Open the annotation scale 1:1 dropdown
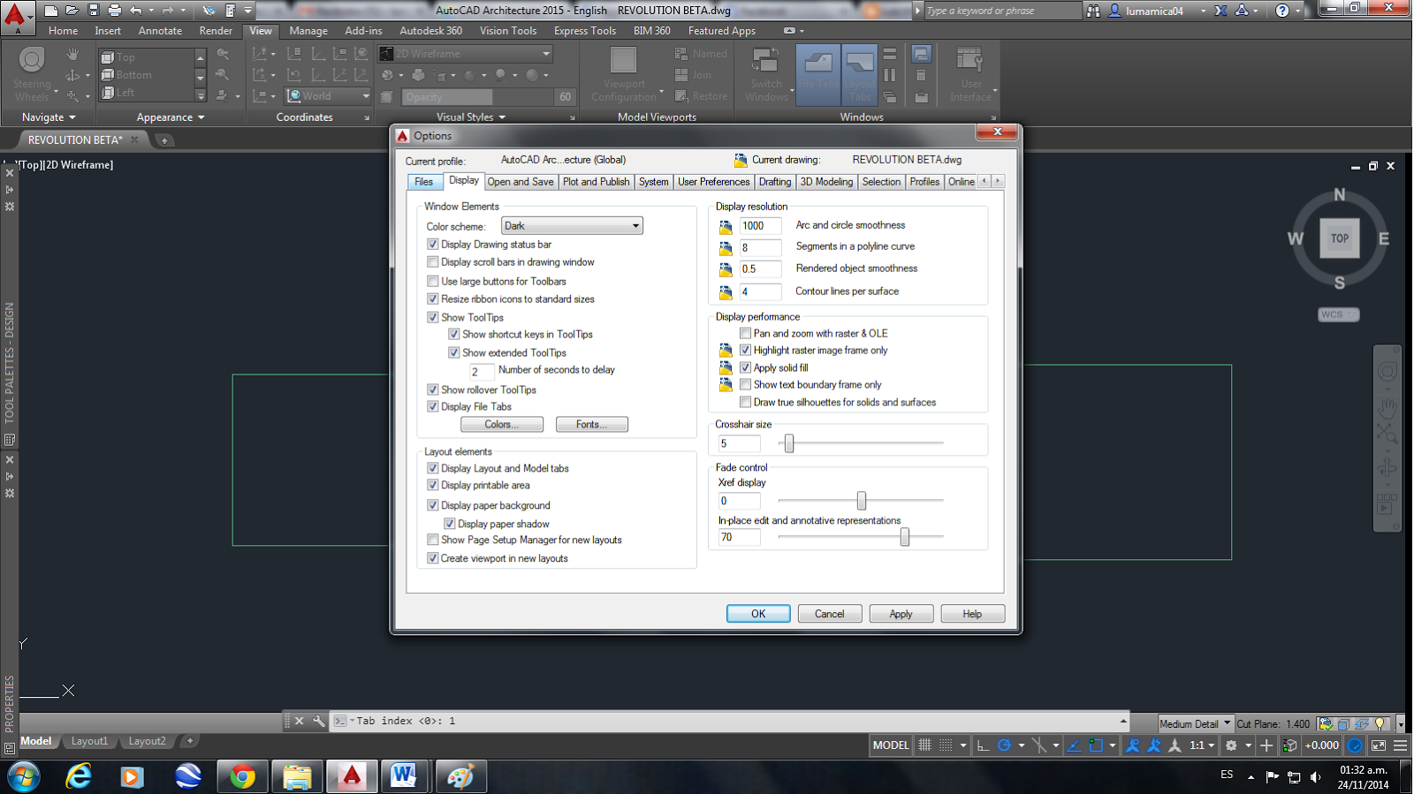1414x794 pixels. 1201,745
